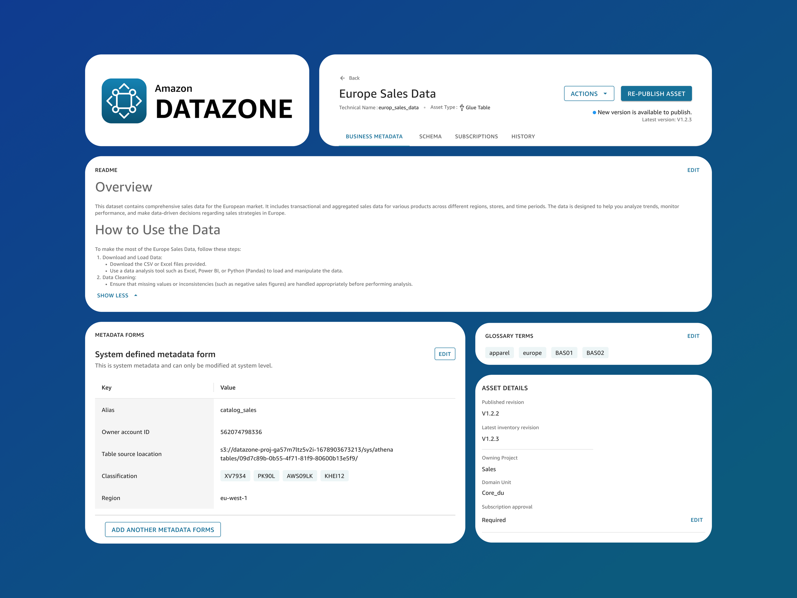Select the BAS01 glossary term chip

point(564,353)
